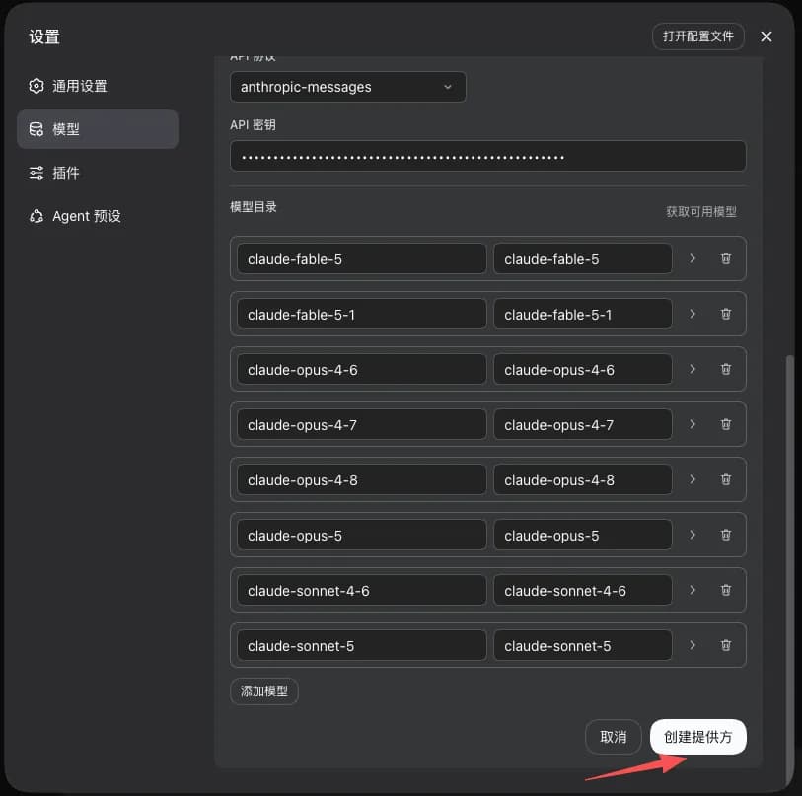The width and height of the screenshot is (802, 796).
Task: Click the 添加模型 button
Action: (264, 691)
